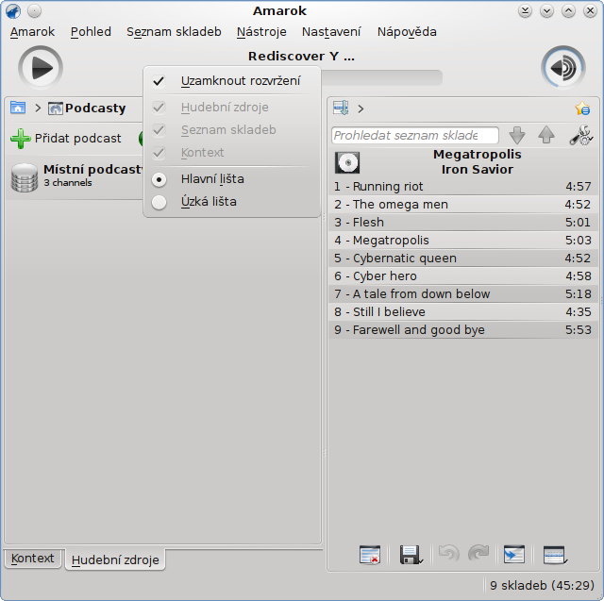604x601 pixels.
Task: Select the Místní podcasty entry
Action: tap(75, 177)
